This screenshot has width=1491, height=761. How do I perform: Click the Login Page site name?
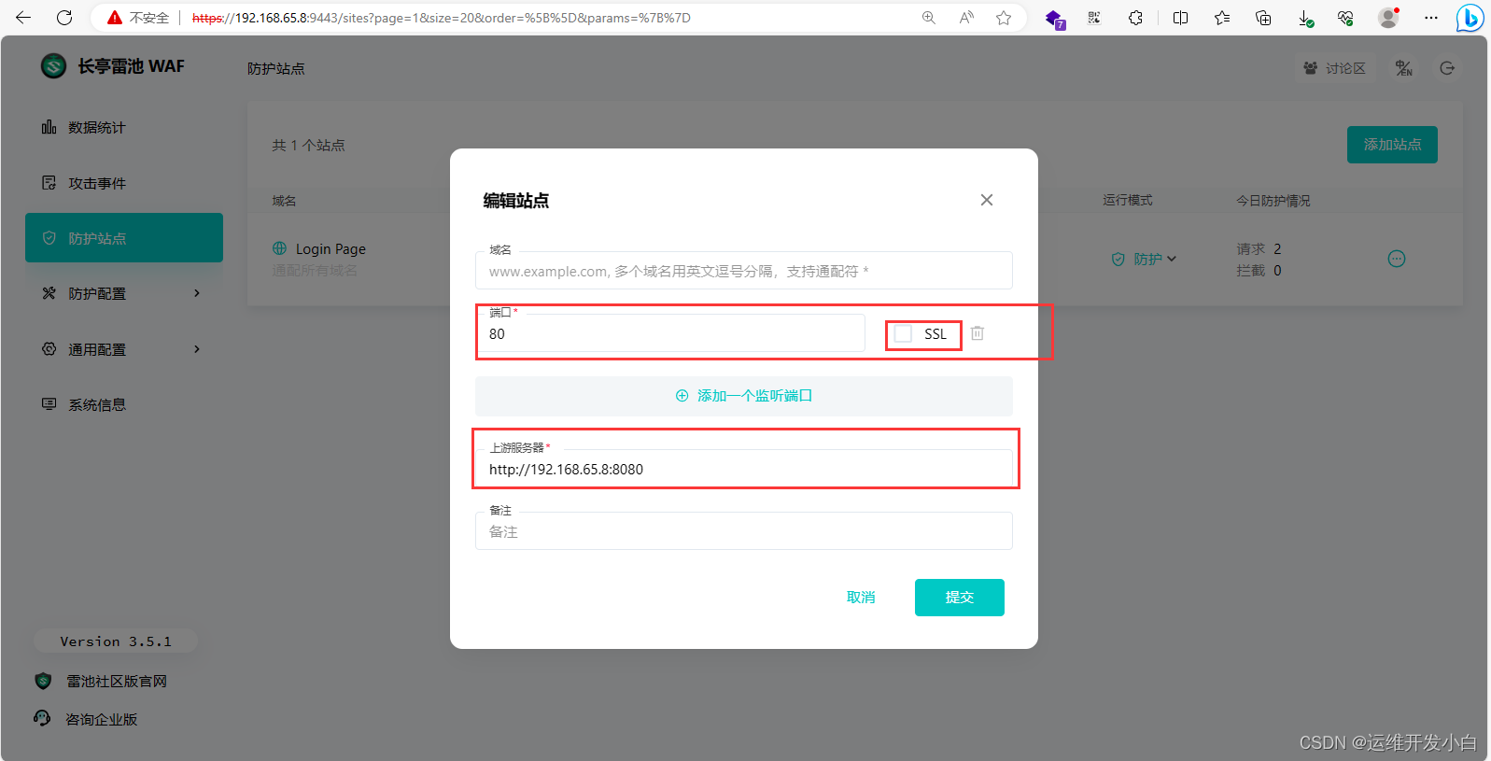coord(331,249)
